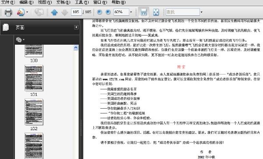
Task: Click the greyed comment bubbles icon
Action: tap(39, 12)
